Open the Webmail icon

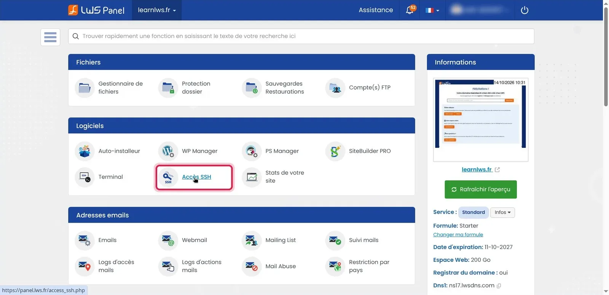(168, 240)
